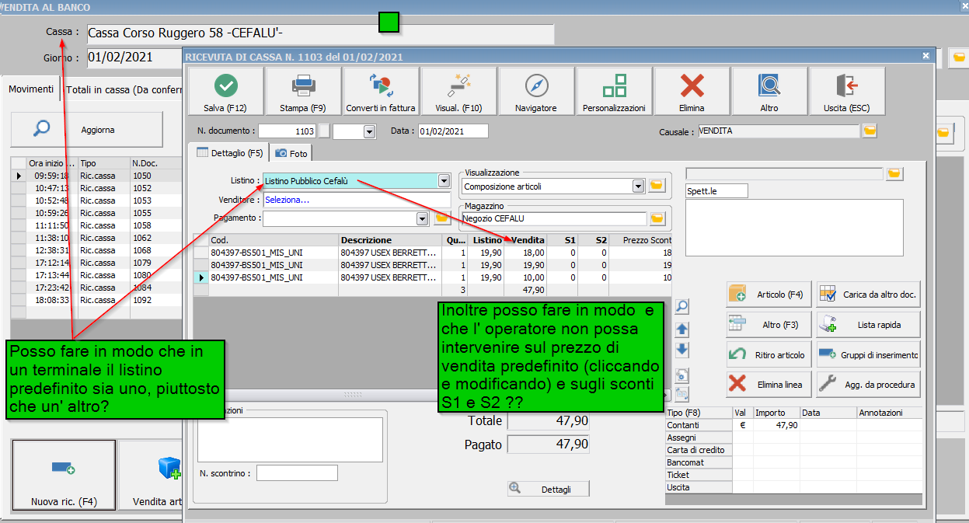
Task: Click Assegni payment row
Action: (699, 438)
